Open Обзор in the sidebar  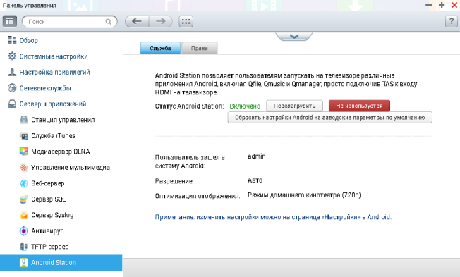[x=29, y=40]
